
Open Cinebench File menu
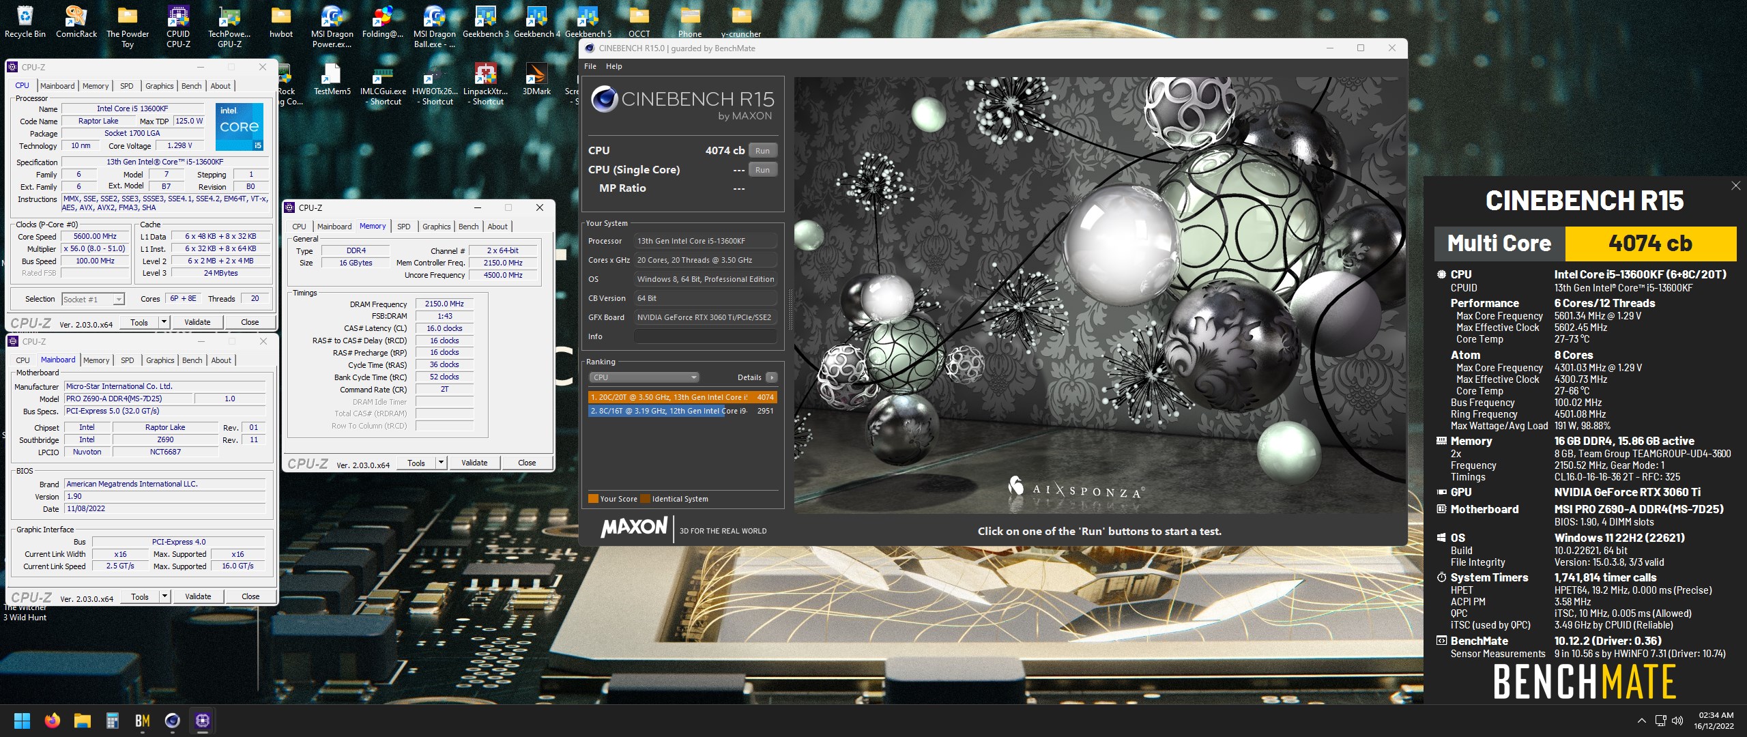coord(590,66)
